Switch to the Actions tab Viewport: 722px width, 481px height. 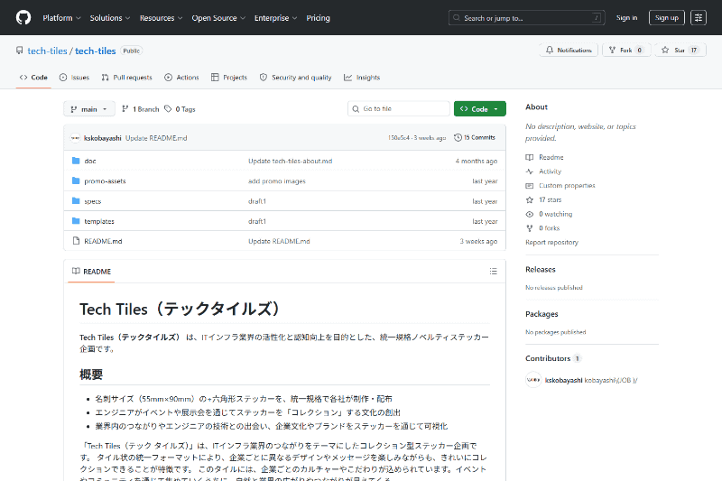182,78
